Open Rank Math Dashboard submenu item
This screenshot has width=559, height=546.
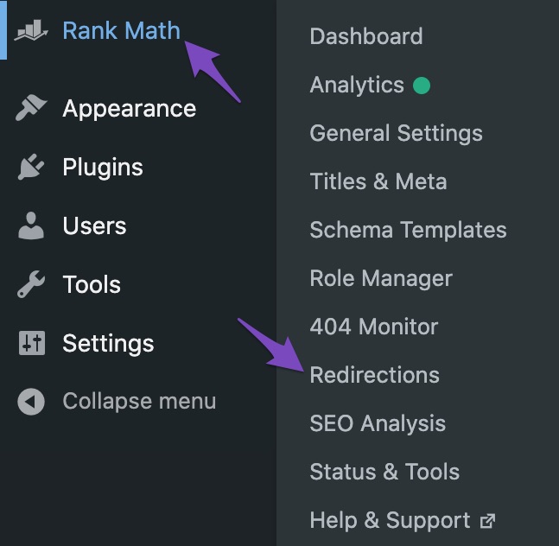point(365,37)
